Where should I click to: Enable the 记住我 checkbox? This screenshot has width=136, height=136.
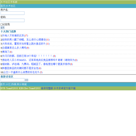(x=2, y=25)
